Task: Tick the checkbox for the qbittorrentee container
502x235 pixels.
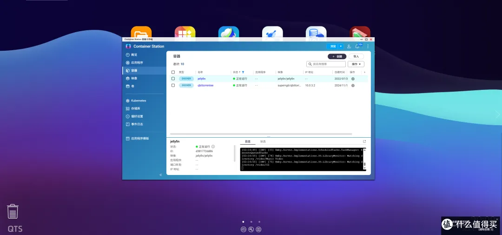Action: click(173, 86)
